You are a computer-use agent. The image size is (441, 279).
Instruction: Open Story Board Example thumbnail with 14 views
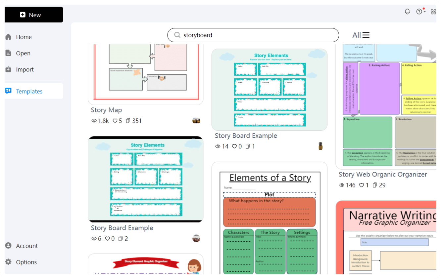269,90
